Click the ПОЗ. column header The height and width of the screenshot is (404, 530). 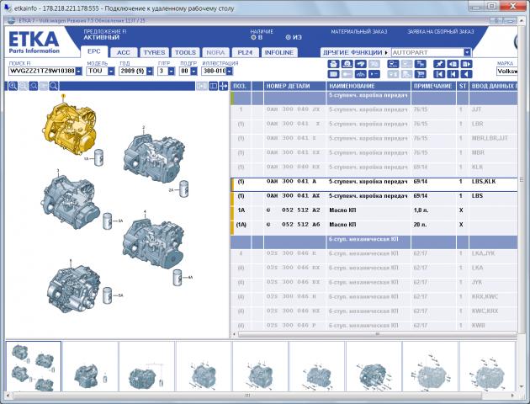[x=241, y=86]
